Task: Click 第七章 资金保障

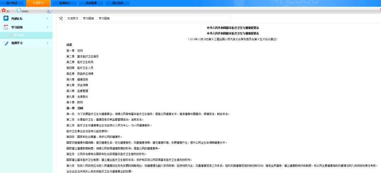Action: (77, 85)
